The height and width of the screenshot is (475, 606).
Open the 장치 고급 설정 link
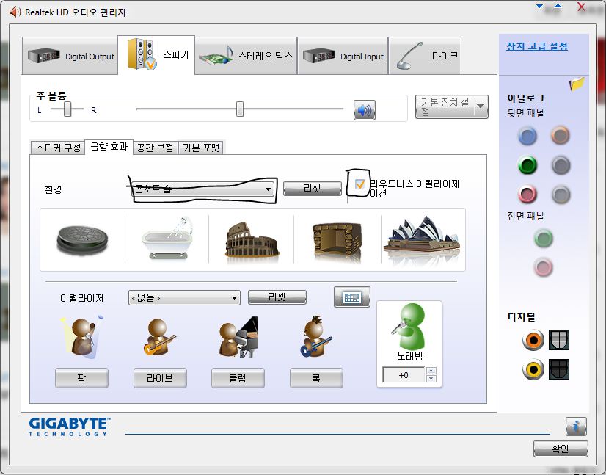537,46
